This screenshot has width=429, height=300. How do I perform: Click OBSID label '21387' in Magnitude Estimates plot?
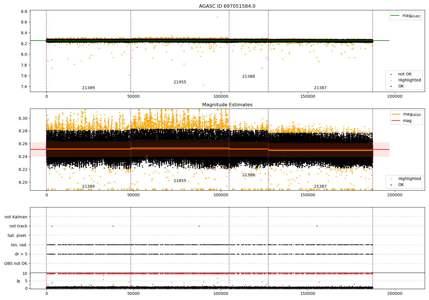(x=320, y=187)
